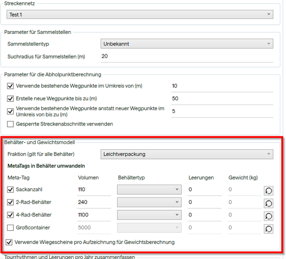
Task: Toggle Gesperrte Streckenabschnitte verwenden checkbox
Action: [x=11, y=124]
